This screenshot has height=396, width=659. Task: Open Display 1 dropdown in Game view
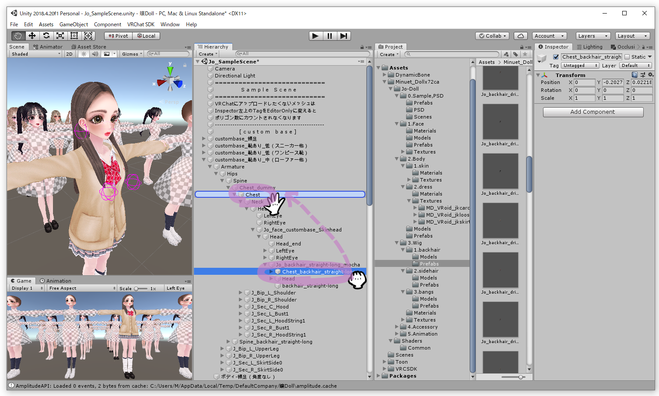27,288
